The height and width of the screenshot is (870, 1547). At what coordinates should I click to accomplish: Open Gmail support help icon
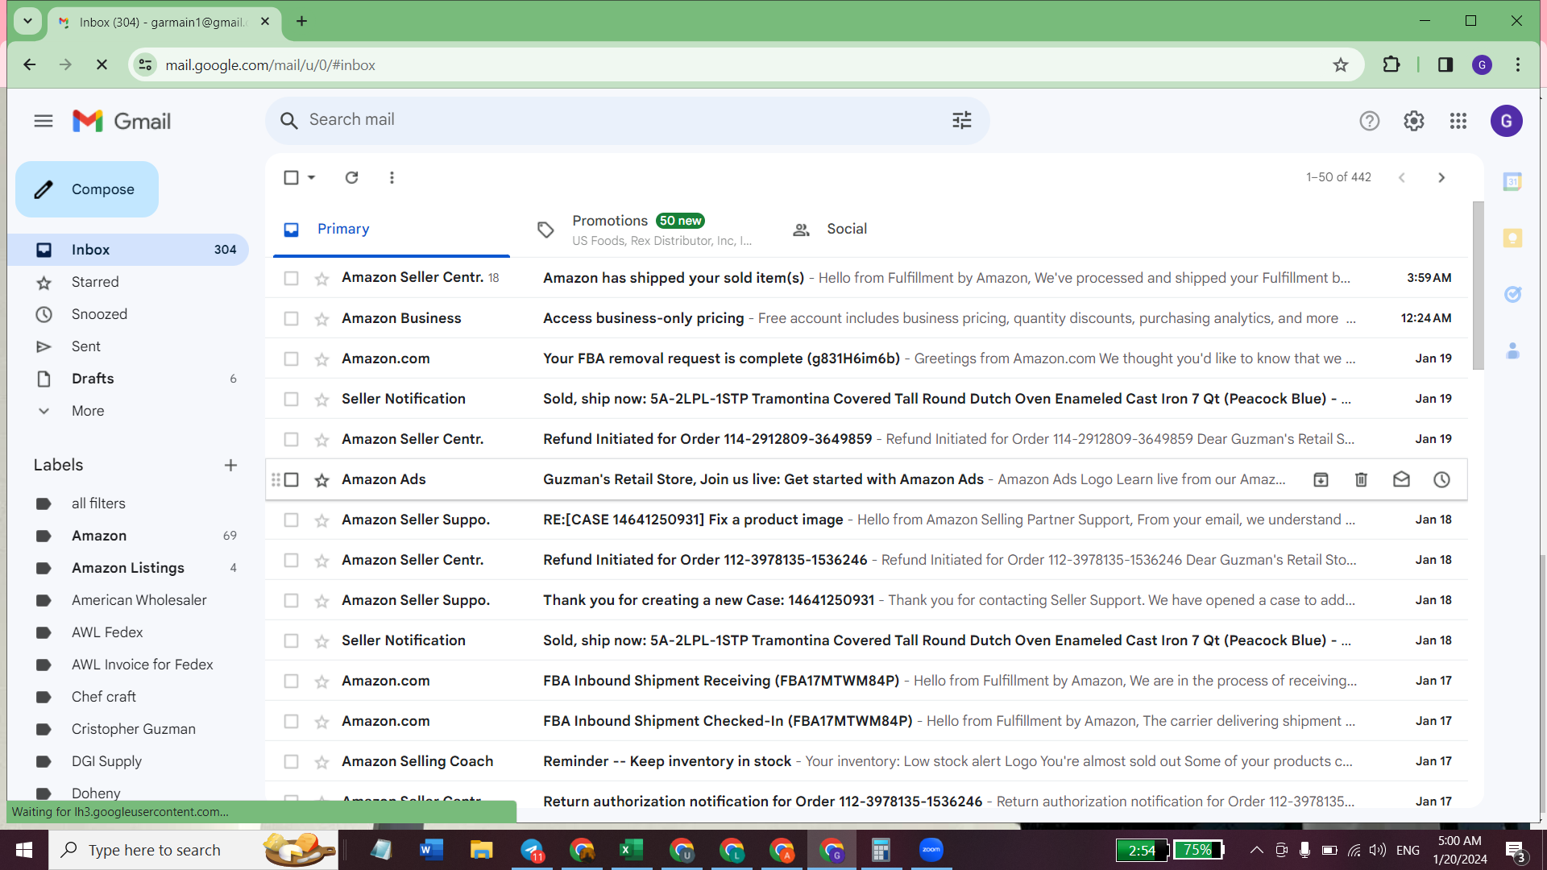1370,121
